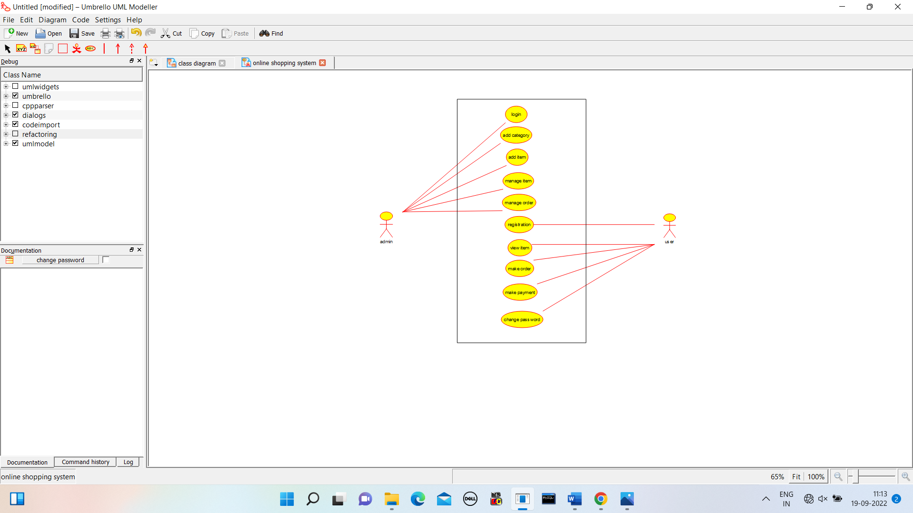
Task: Select the Box tool
Action: pos(62,48)
